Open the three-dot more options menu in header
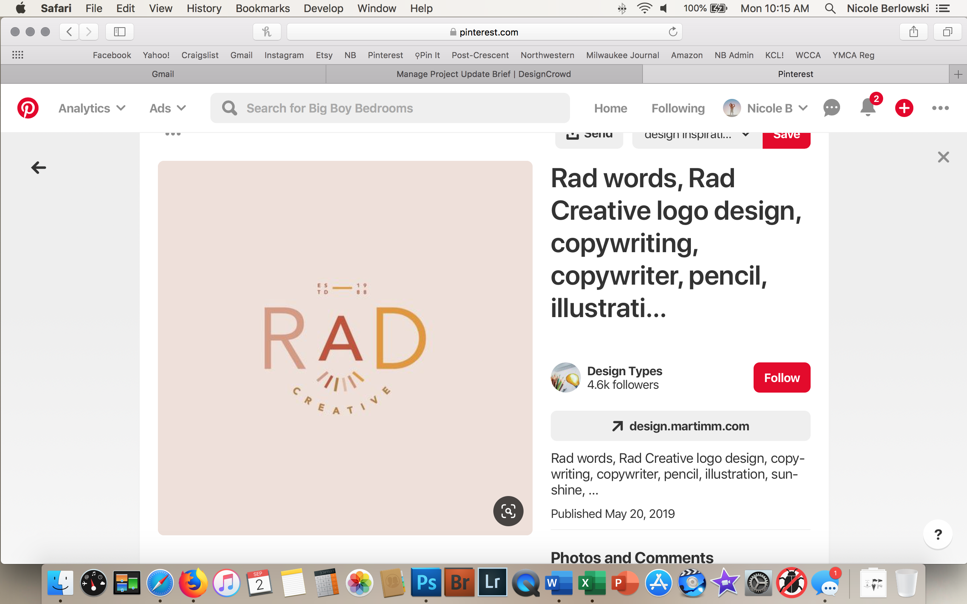 click(940, 108)
